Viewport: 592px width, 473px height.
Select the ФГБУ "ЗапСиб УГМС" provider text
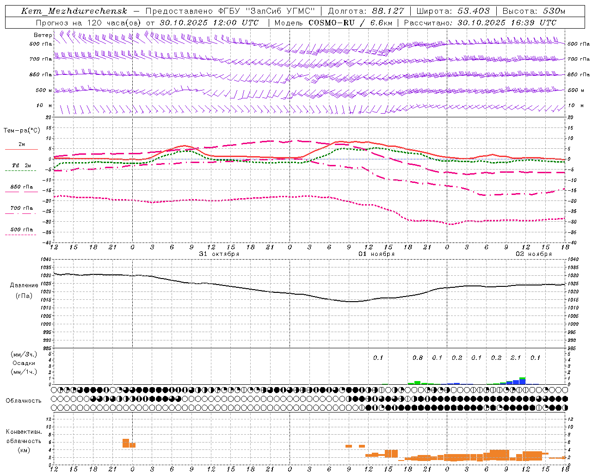pos(266,11)
